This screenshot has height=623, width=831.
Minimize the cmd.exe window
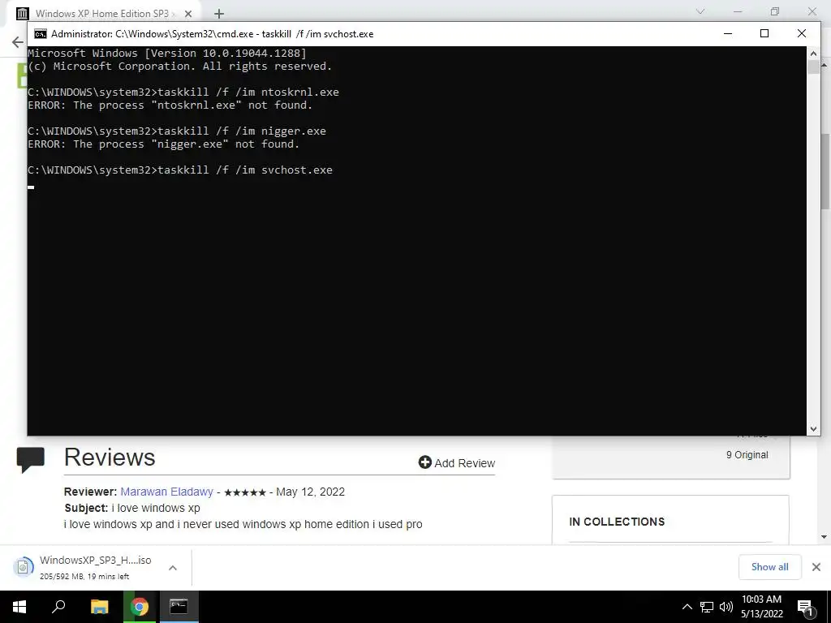click(x=728, y=34)
